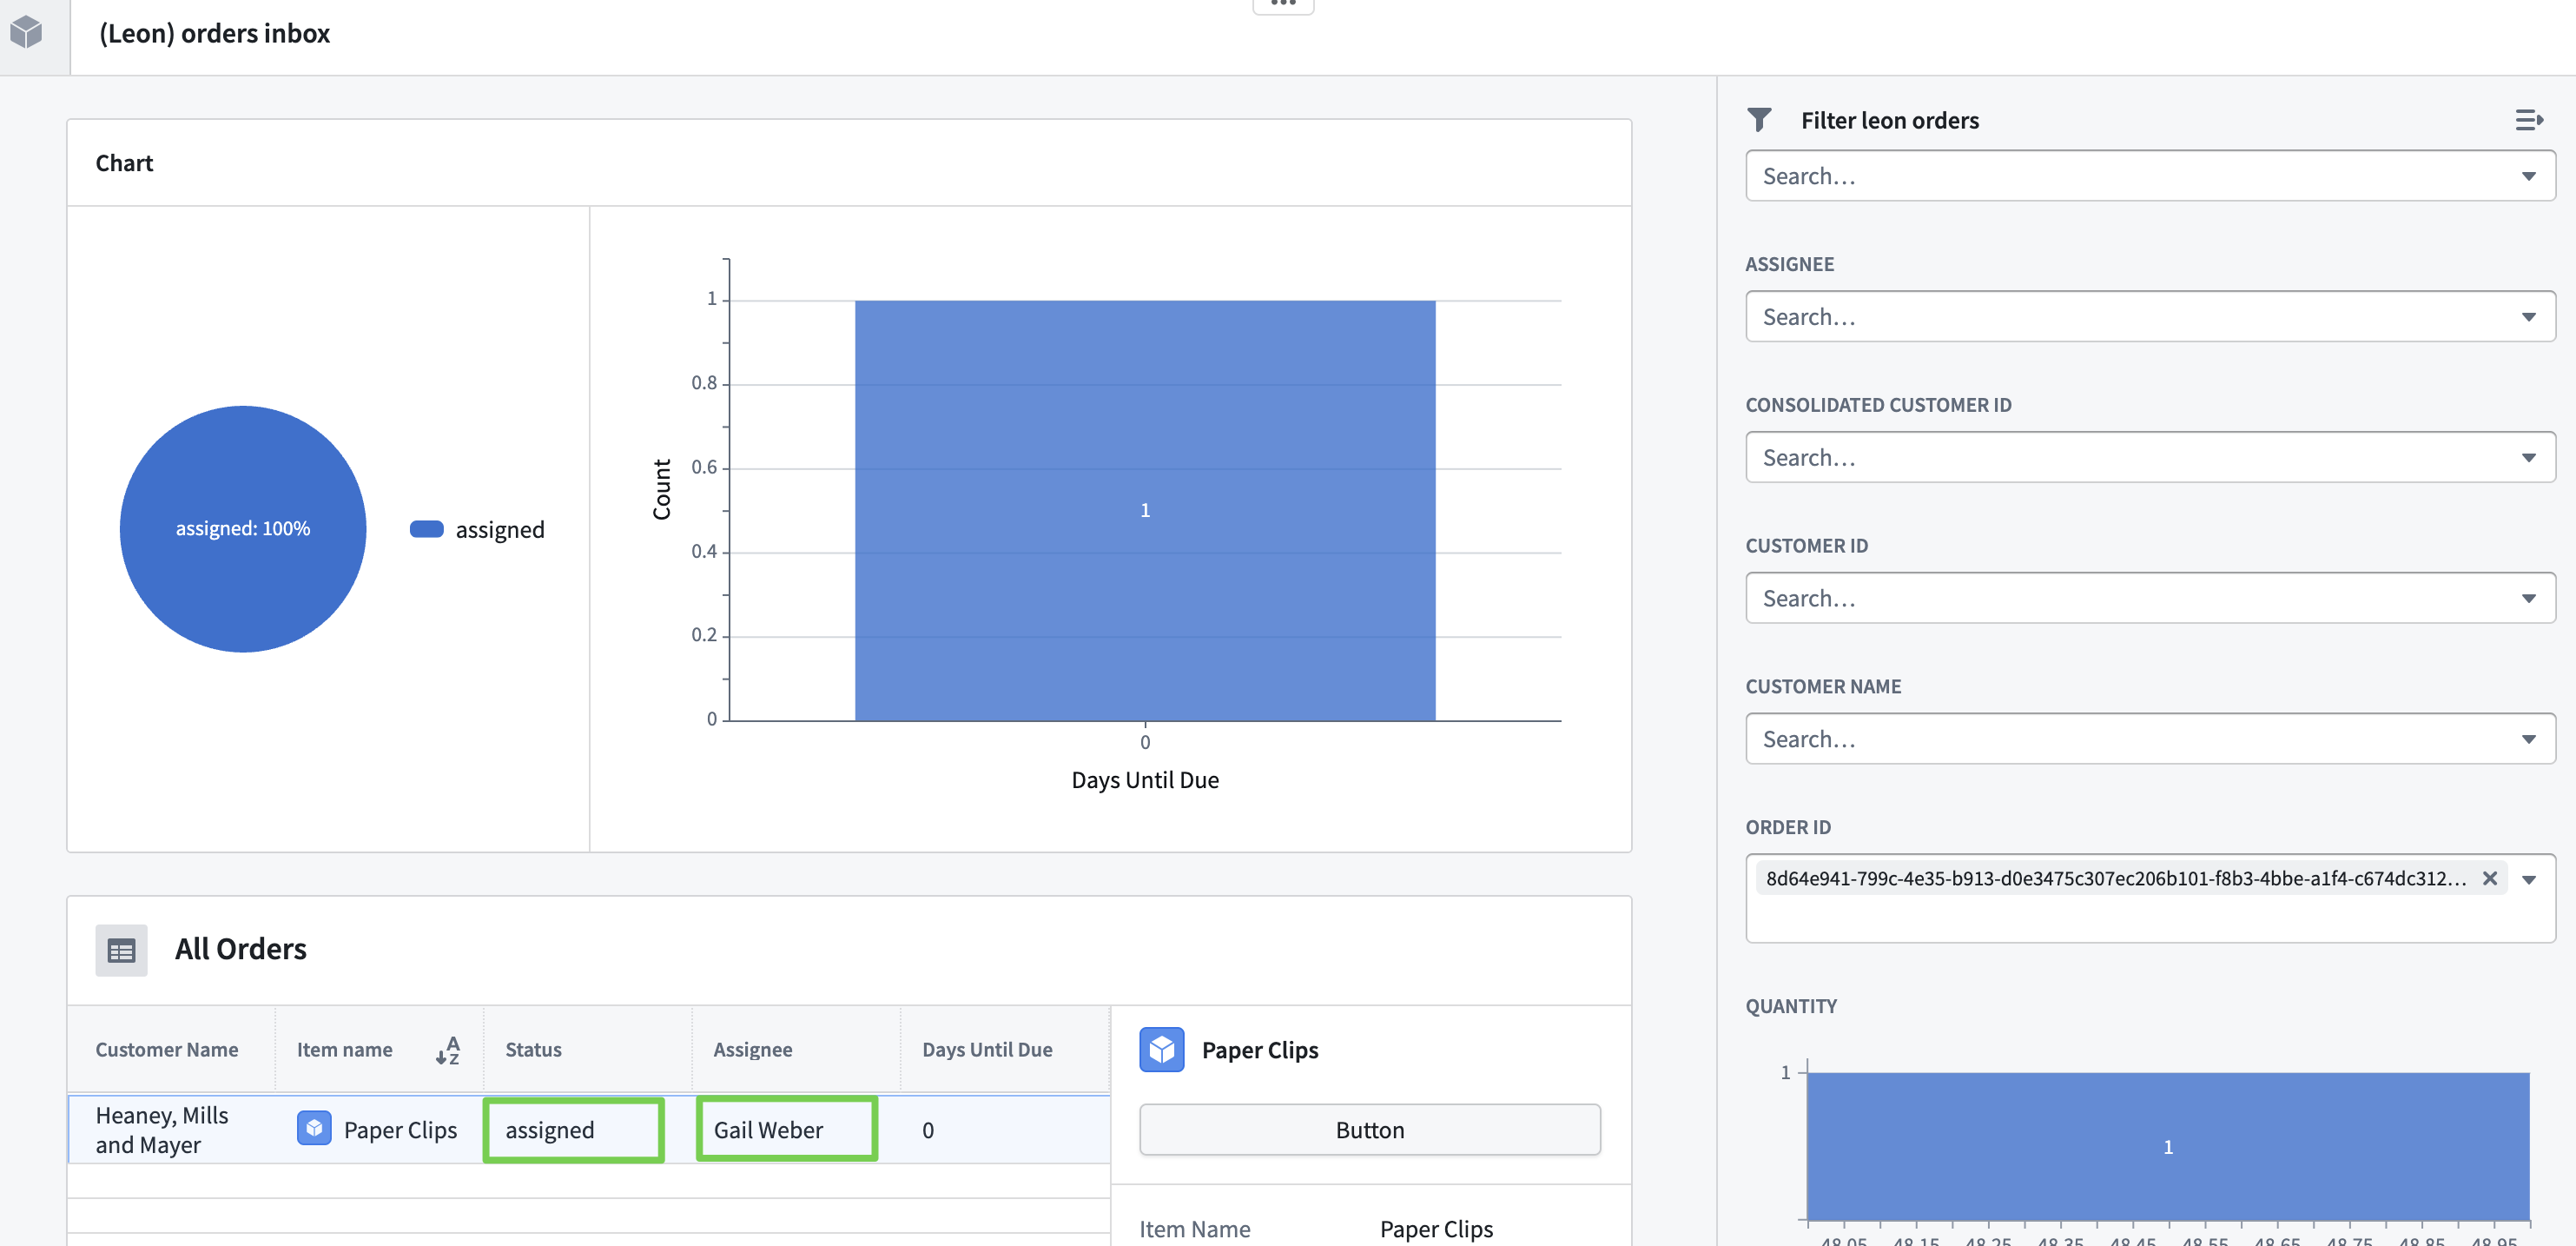Click the assigned legend color swatch
Screen dimensions: 2576x1246
[x=426, y=529]
